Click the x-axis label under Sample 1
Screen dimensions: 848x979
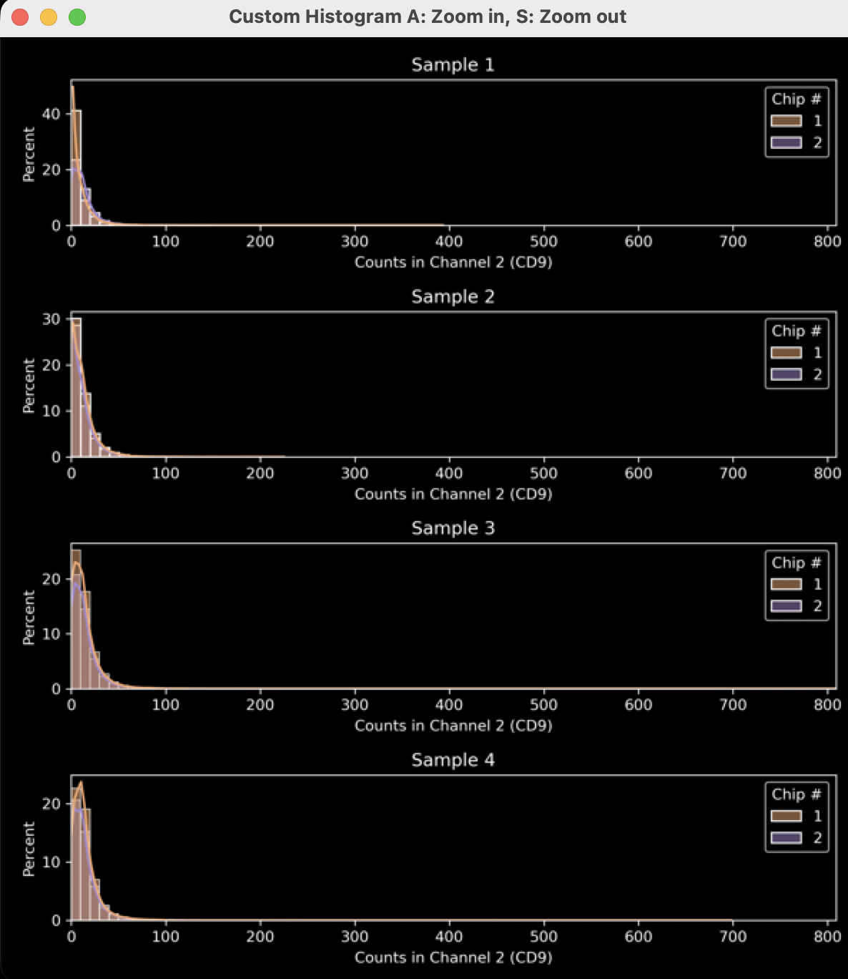453,262
